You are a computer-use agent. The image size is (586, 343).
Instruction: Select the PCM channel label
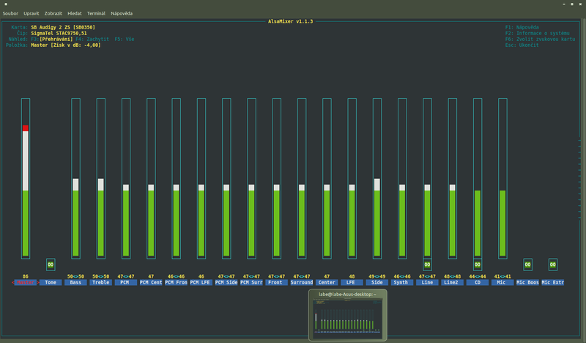tap(126, 282)
